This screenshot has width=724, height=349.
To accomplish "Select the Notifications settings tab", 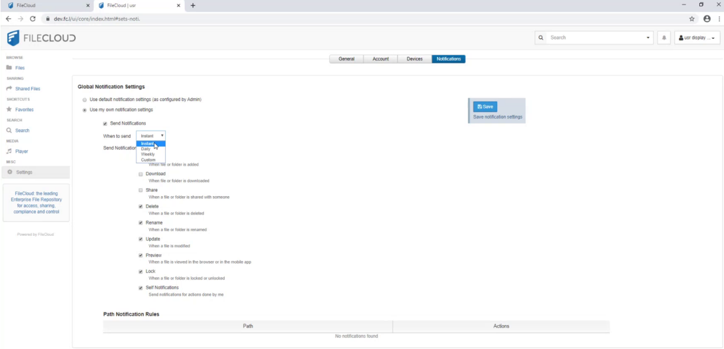I will [x=449, y=59].
